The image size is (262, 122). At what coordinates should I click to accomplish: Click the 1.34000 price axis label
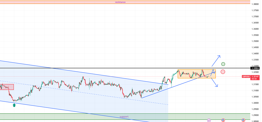click(255, 54)
